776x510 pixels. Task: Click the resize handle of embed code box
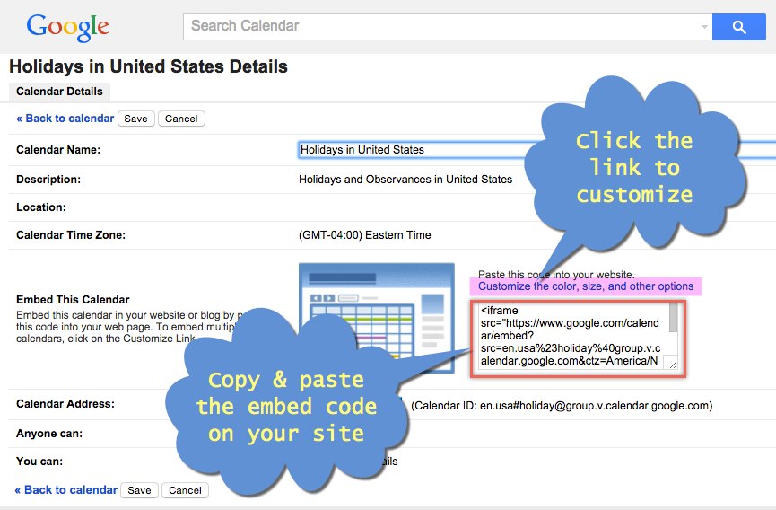(673, 366)
